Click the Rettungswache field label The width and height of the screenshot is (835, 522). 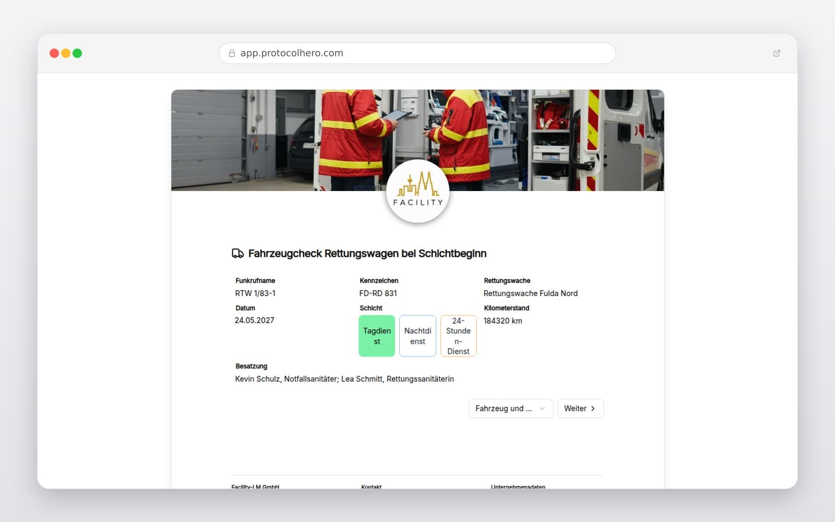pos(507,281)
